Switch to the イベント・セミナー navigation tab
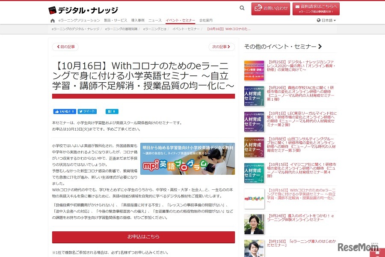The image size is (385, 257). click(181, 20)
